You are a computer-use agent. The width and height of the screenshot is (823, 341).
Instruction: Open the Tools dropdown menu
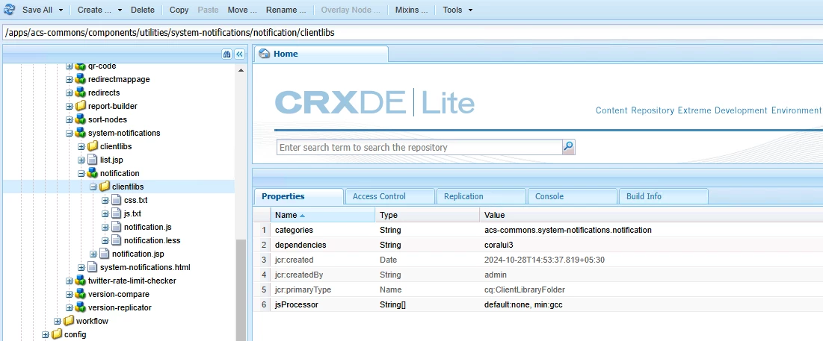point(457,10)
